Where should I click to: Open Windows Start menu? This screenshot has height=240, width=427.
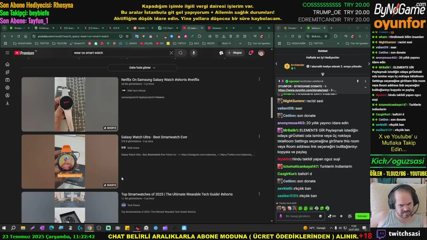[x=4, y=228]
